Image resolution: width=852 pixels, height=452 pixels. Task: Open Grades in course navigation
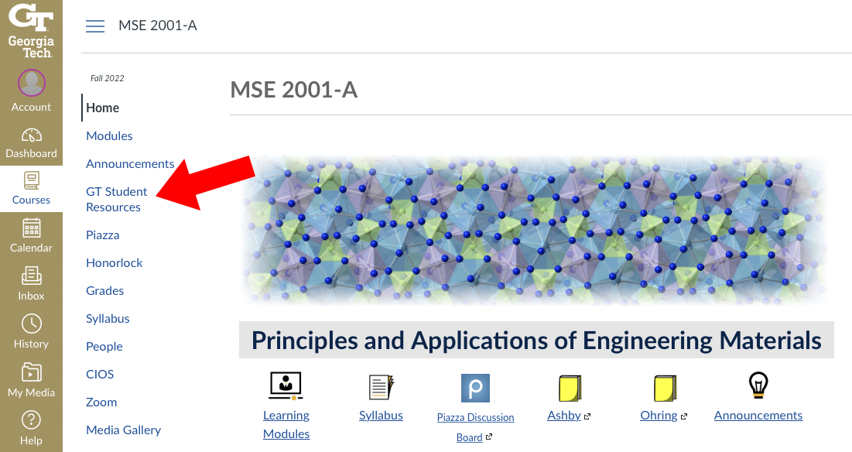[105, 291]
